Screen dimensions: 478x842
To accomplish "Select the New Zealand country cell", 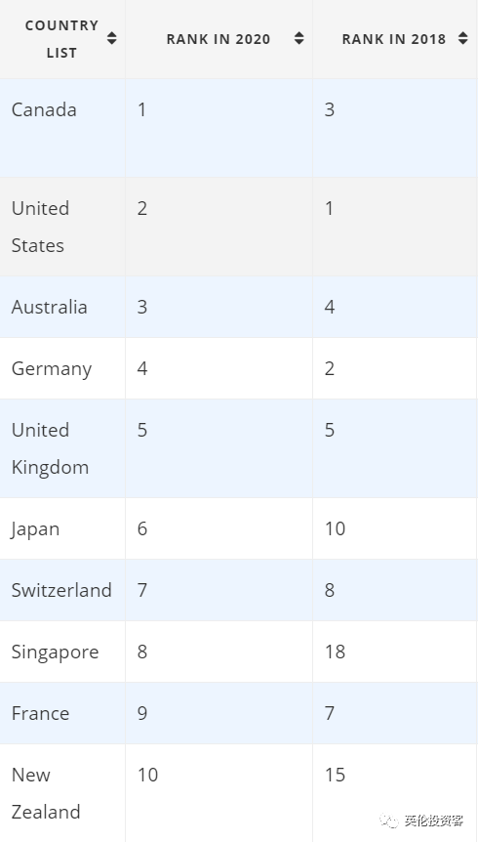I will click(62, 793).
